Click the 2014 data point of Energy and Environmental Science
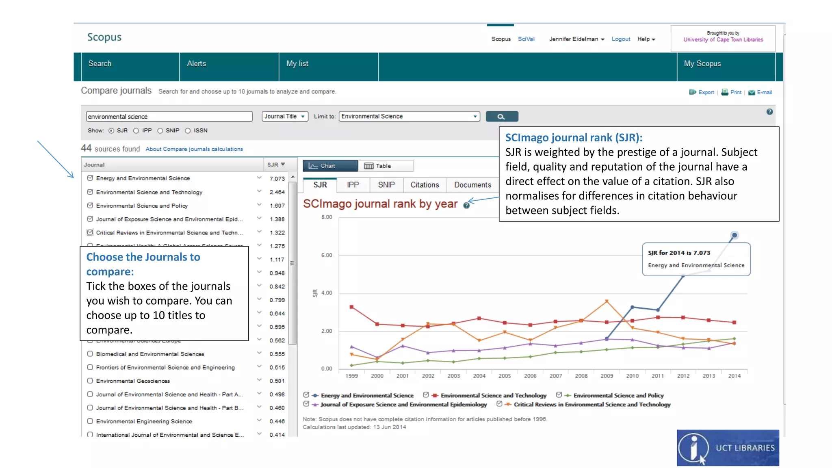The height and width of the screenshot is (468, 832). pos(734,235)
